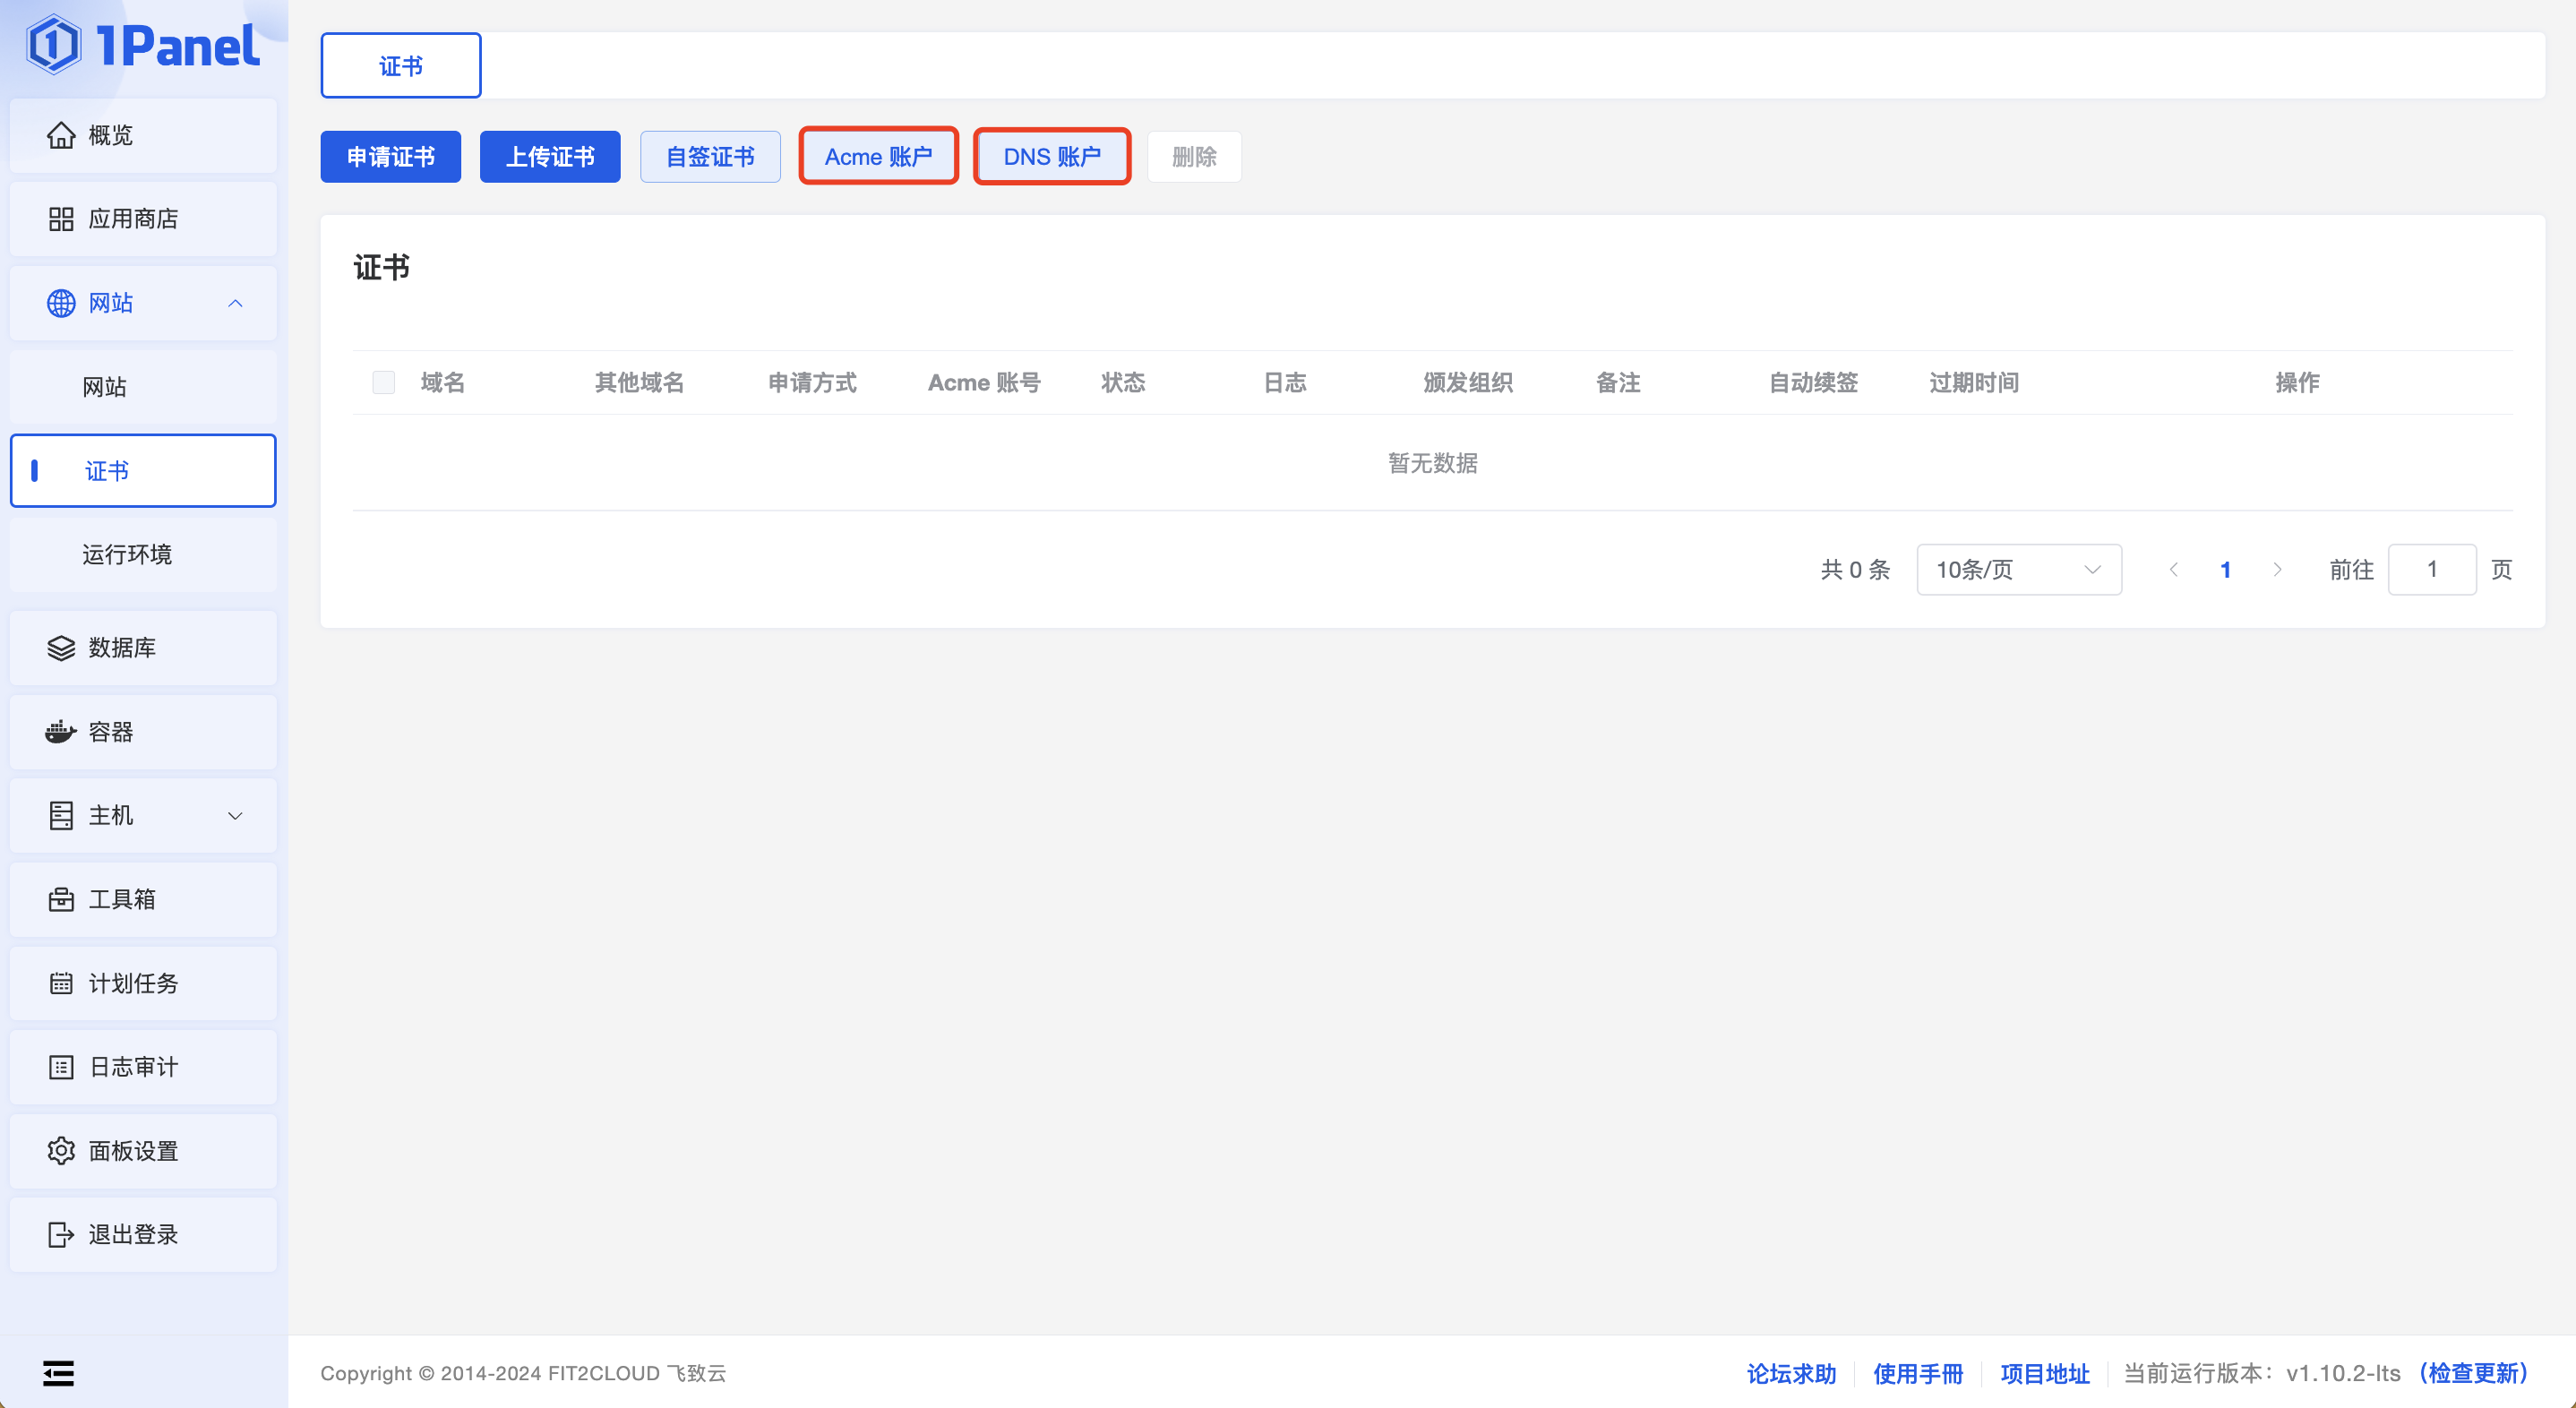Click the 面板设置 gear icon
This screenshot has height=1408, width=2576.
click(61, 1151)
